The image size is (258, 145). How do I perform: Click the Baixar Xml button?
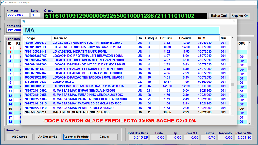pos(219,16)
